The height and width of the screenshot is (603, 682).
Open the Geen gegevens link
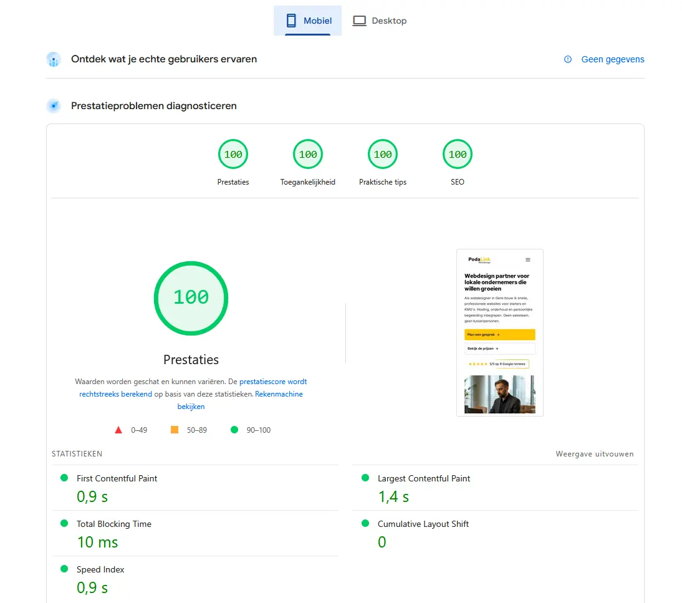(x=613, y=59)
